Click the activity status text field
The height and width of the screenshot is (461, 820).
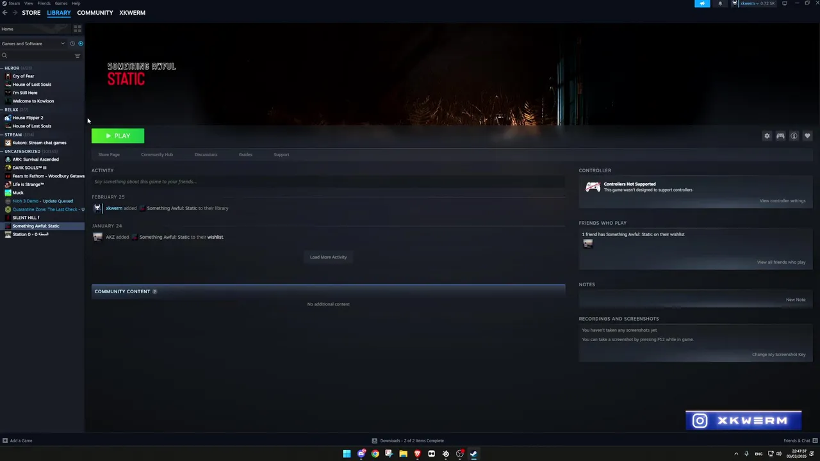pos(328,182)
